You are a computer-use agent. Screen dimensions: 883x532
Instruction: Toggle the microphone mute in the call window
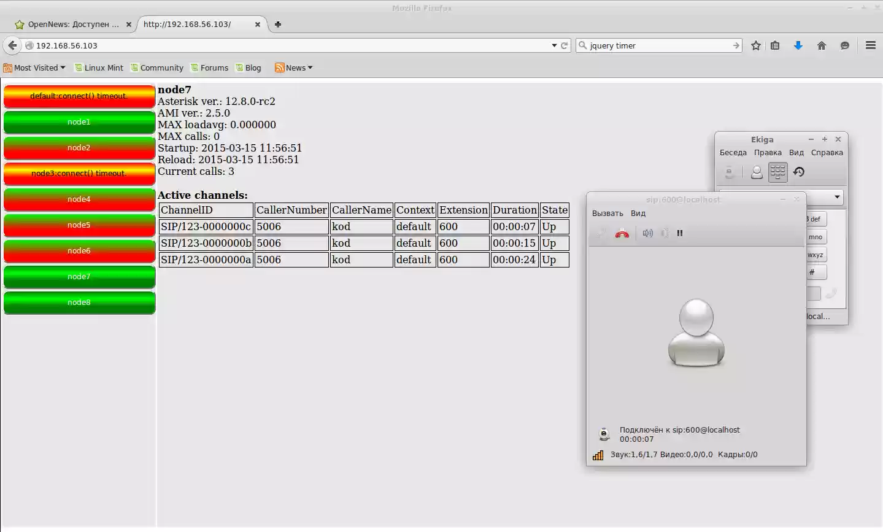point(664,233)
